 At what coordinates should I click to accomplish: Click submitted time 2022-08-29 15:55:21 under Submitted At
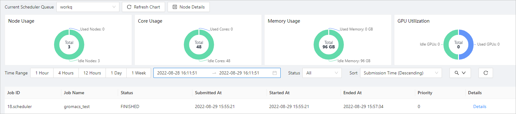pos(215,106)
